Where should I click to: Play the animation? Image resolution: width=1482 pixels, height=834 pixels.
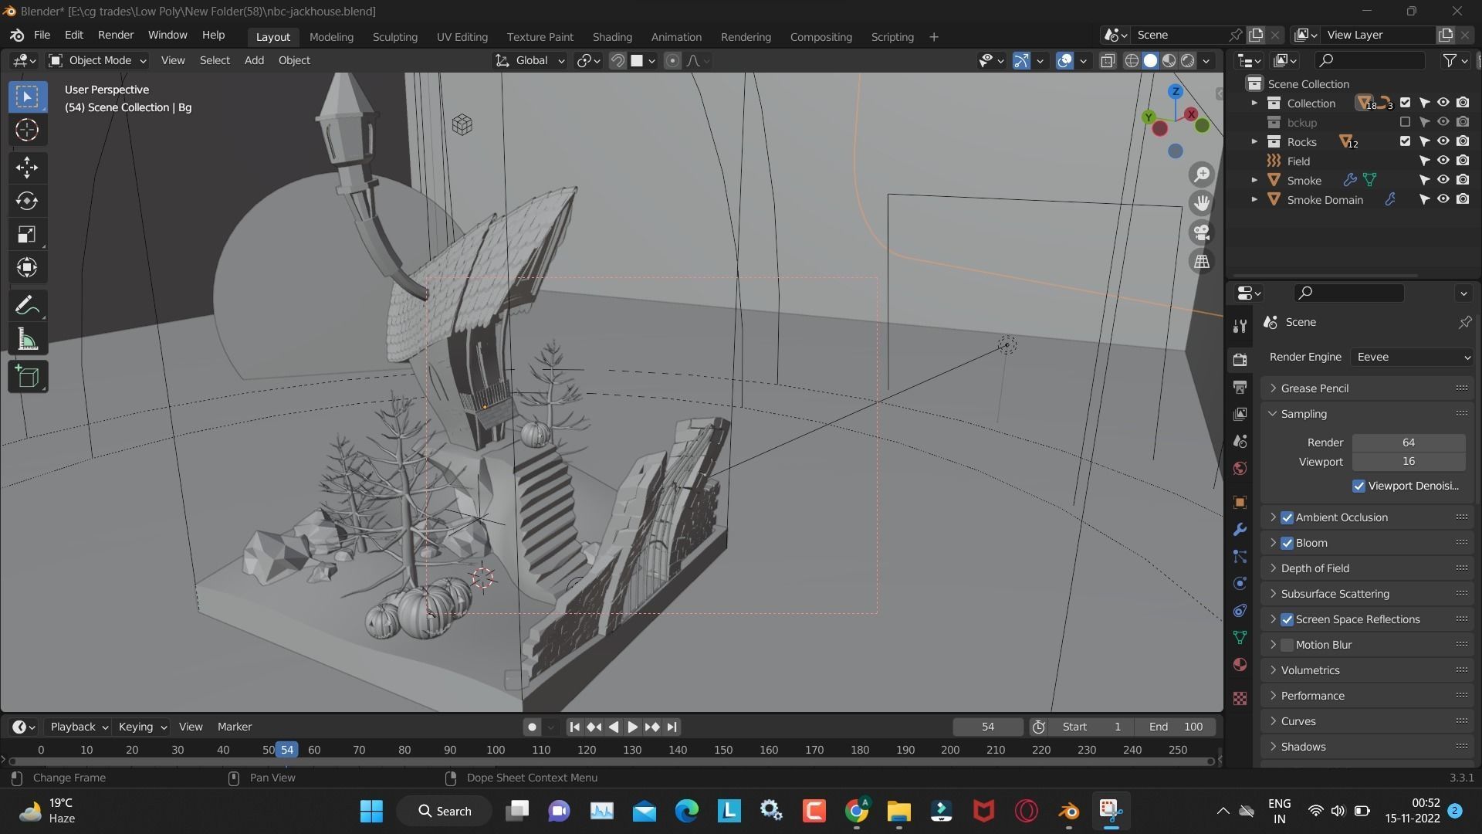(x=632, y=727)
